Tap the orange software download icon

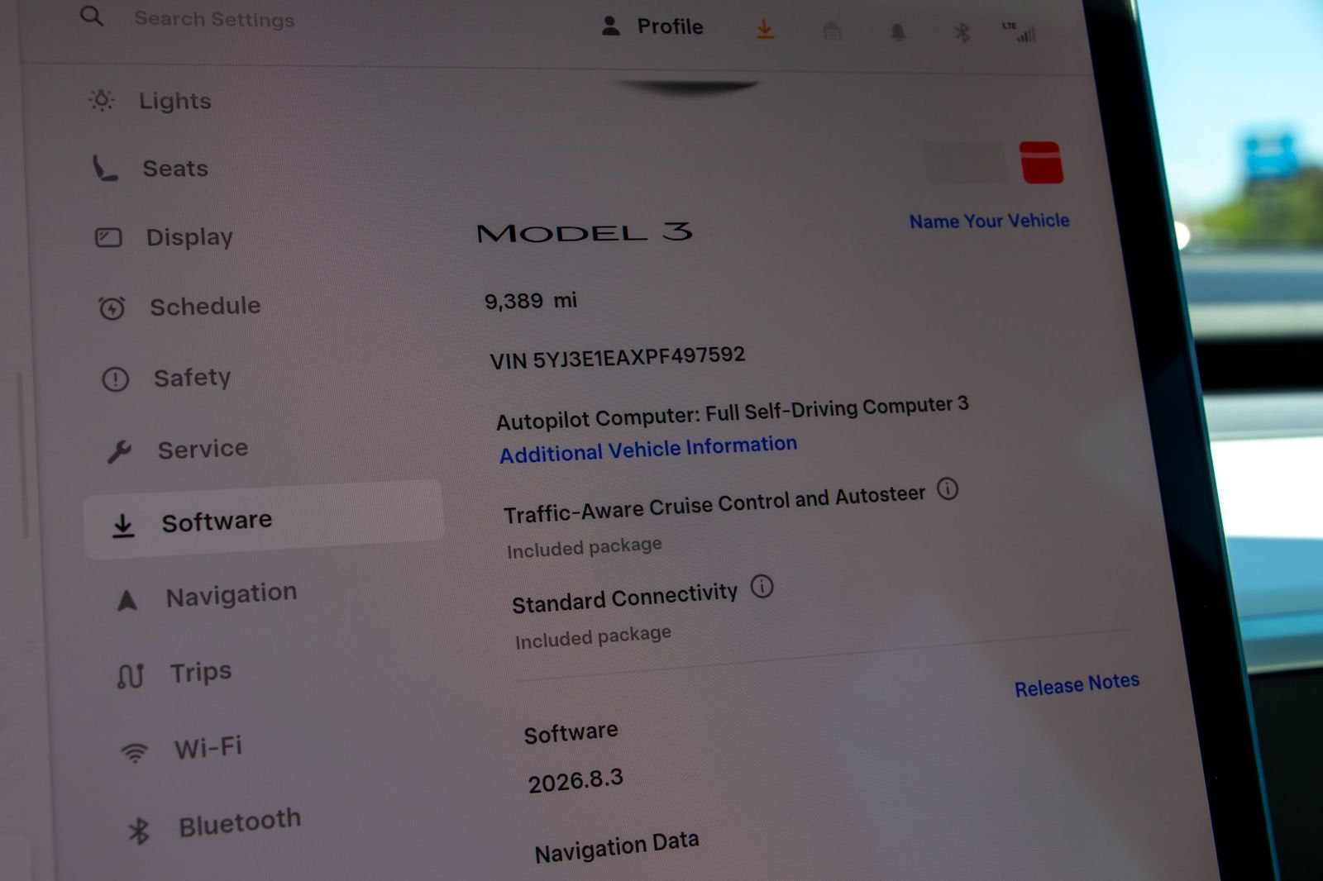pos(765,29)
